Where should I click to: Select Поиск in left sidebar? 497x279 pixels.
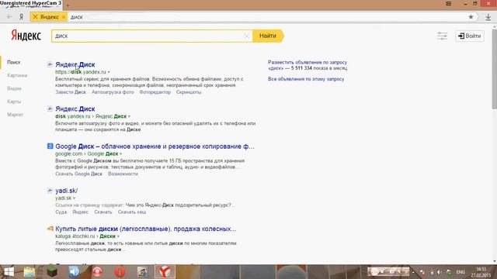point(14,62)
